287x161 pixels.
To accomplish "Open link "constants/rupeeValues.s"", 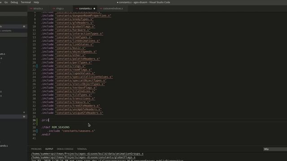I will point(75,73).
